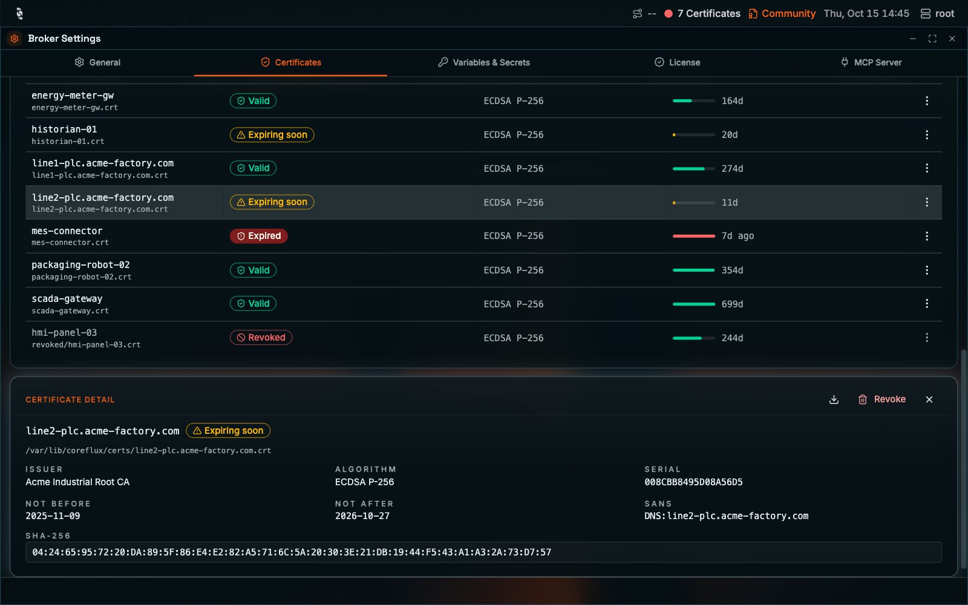Click the connection status icon in top bar
The height and width of the screenshot is (605, 968).
(638, 13)
